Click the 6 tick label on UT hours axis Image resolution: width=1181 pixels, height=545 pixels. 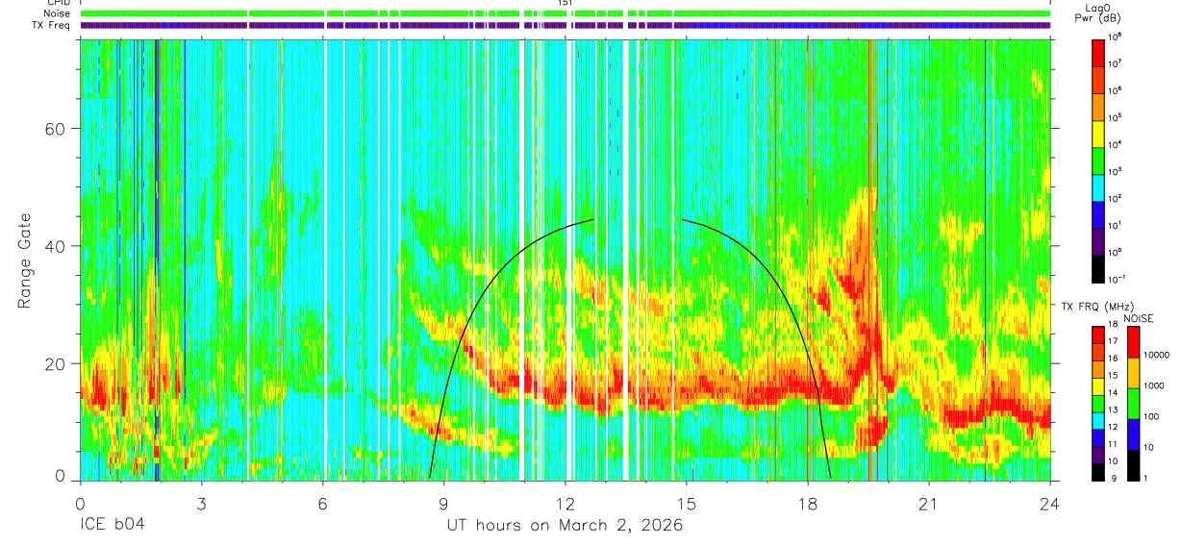pos(323,504)
